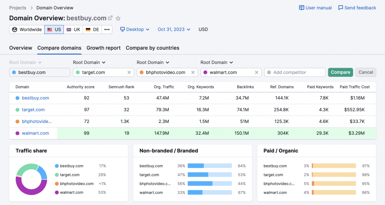Switch to the Growth report tab

103,48
